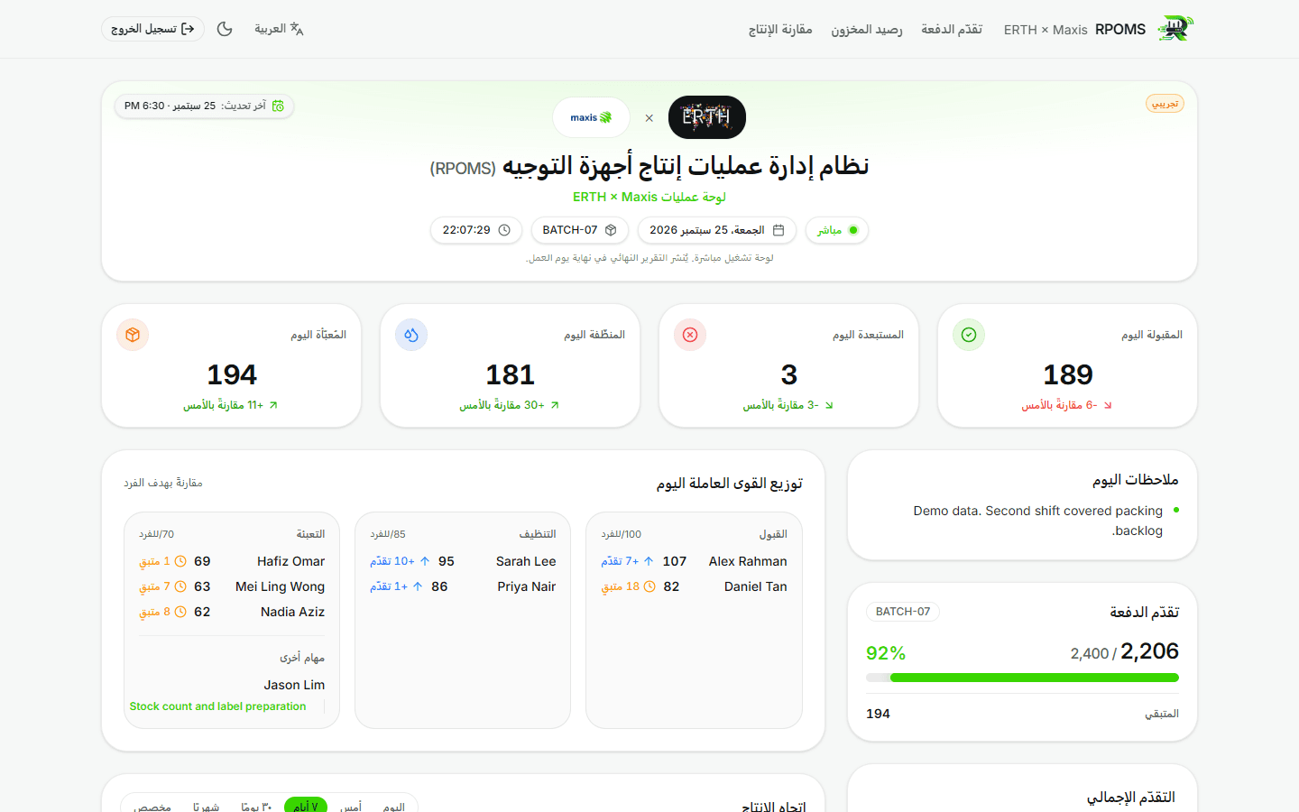Select the Sarah Lee row
The width and height of the screenshot is (1299, 812).
[463, 561]
